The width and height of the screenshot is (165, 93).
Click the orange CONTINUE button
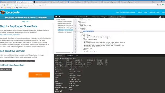(39, 75)
